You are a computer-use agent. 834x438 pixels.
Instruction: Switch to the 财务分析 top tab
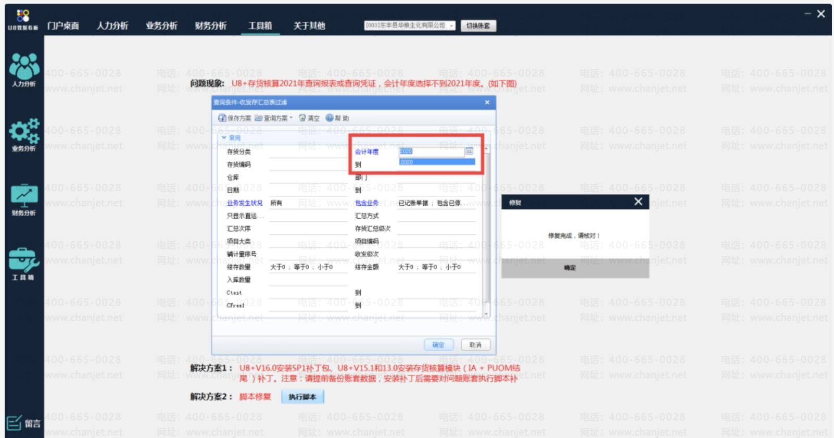(211, 26)
